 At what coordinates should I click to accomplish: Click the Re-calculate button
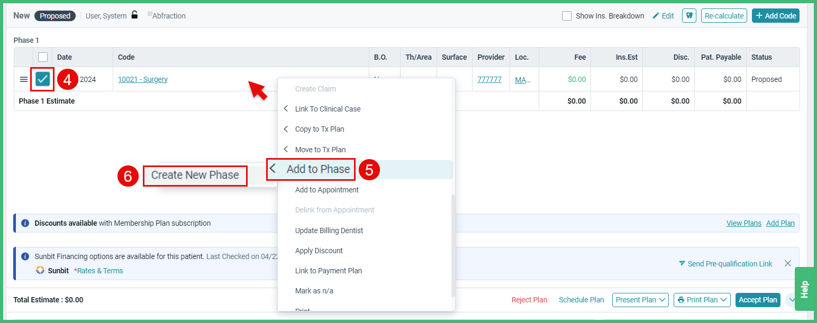(x=724, y=15)
